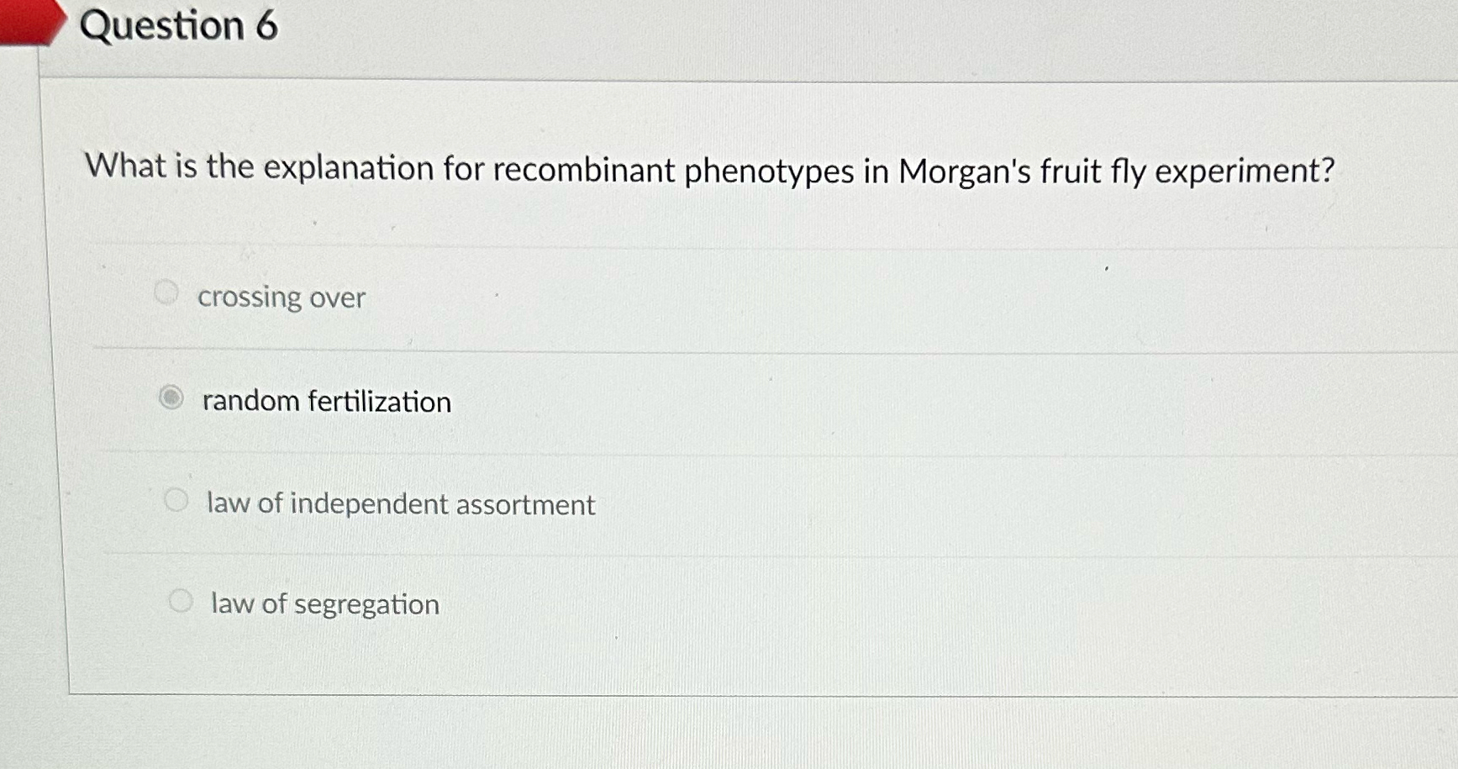This screenshot has width=1458, height=769.
Task: Select the "law of independent assortment" radio button
Action: (176, 499)
